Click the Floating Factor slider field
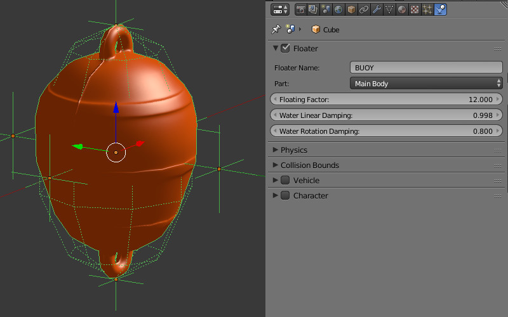Image resolution: width=508 pixels, height=317 pixels. 386,99
